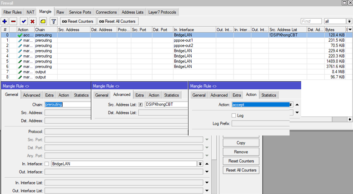Toggle the Src. Address List negate box
The height and width of the screenshot is (194, 353).
point(140,104)
